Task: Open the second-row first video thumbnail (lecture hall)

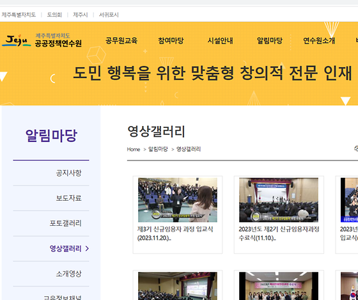Action: [x=178, y=286]
